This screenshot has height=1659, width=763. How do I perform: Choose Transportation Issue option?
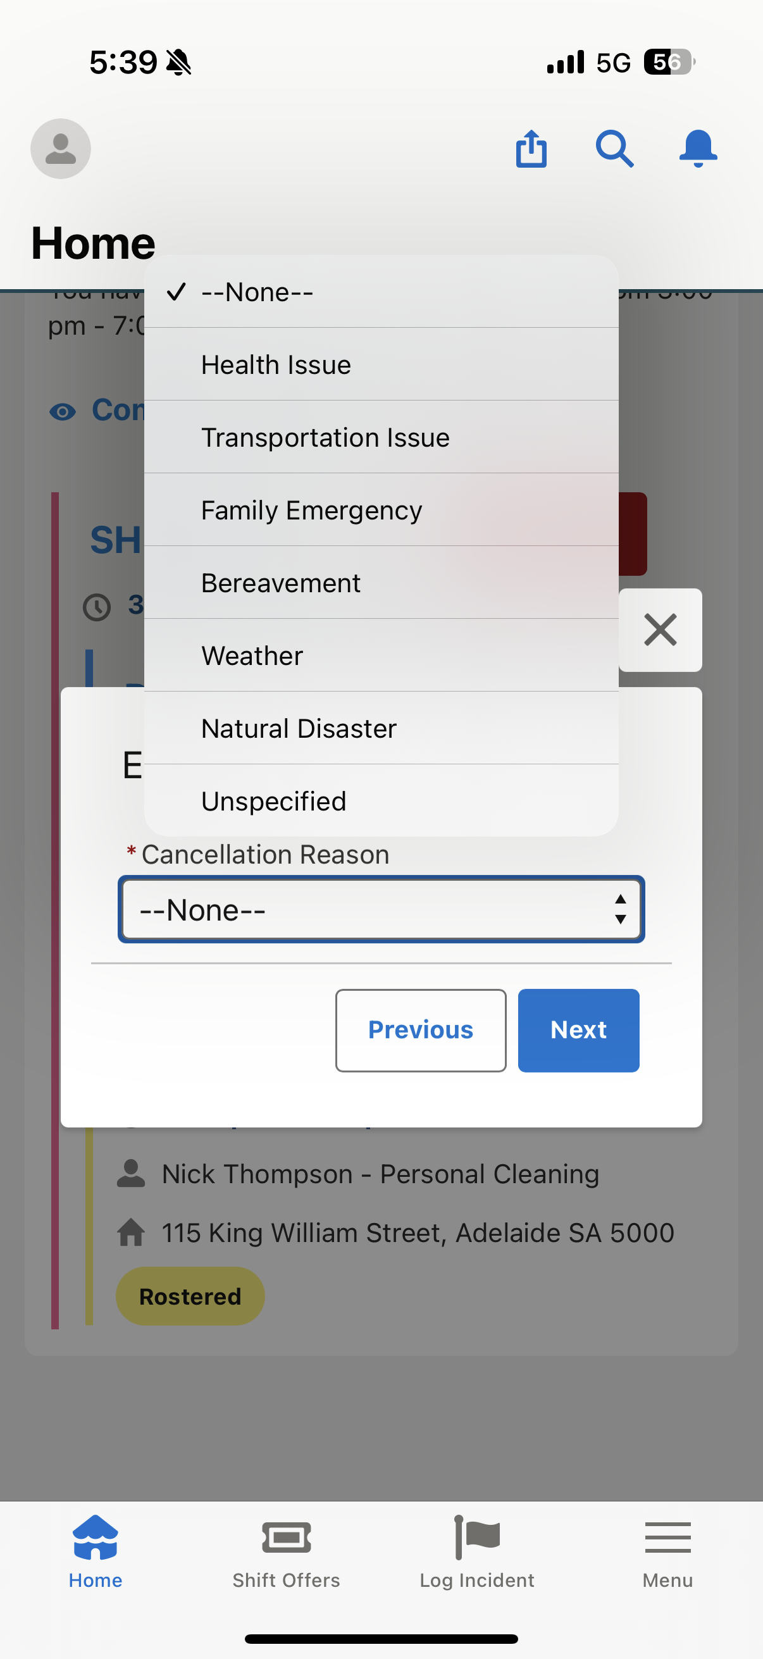point(381,437)
